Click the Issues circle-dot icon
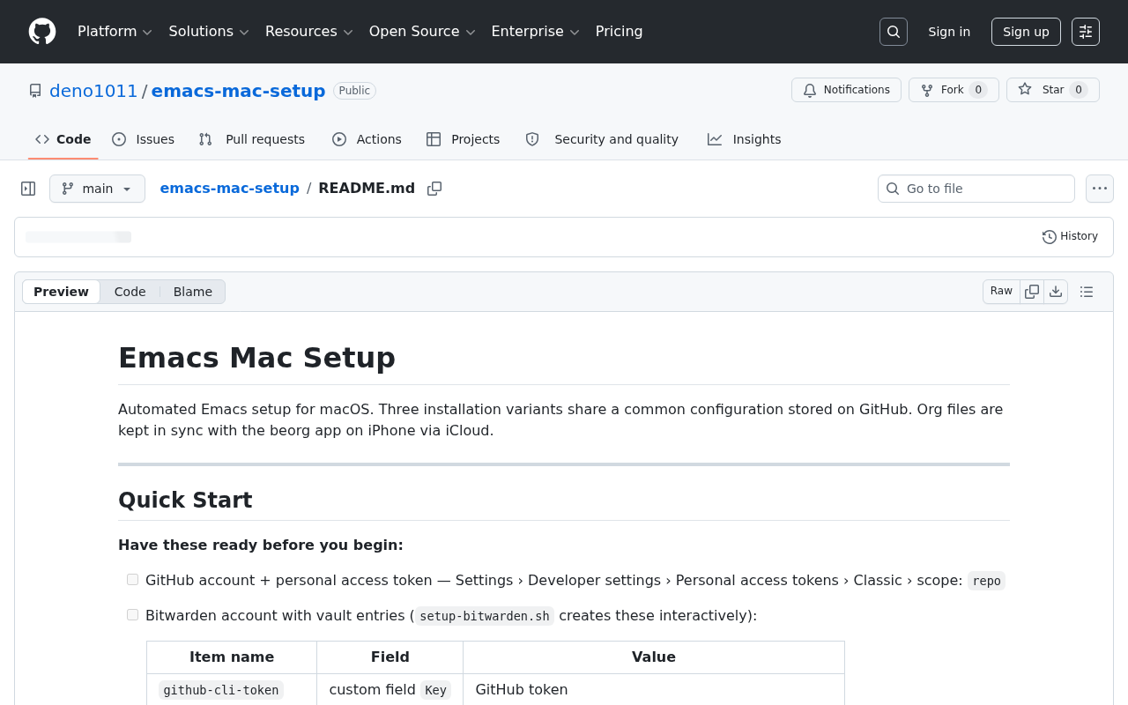1128x705 pixels. click(119, 139)
